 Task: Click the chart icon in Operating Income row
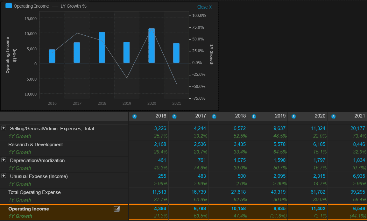coord(117,209)
